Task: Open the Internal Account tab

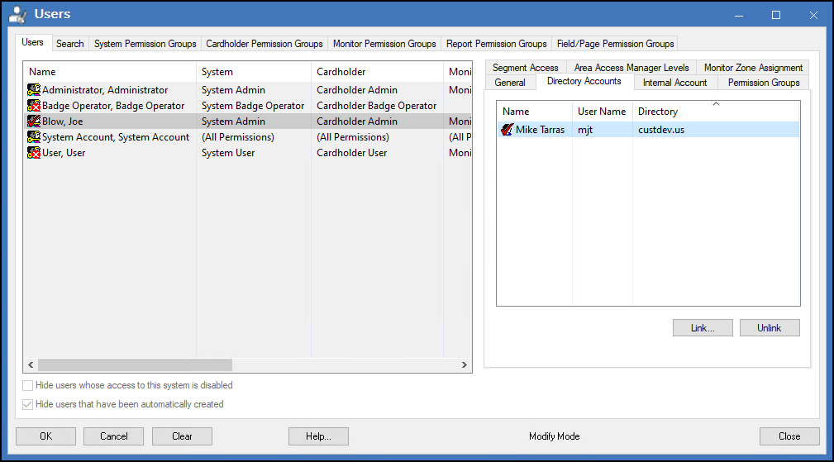Action: [675, 83]
